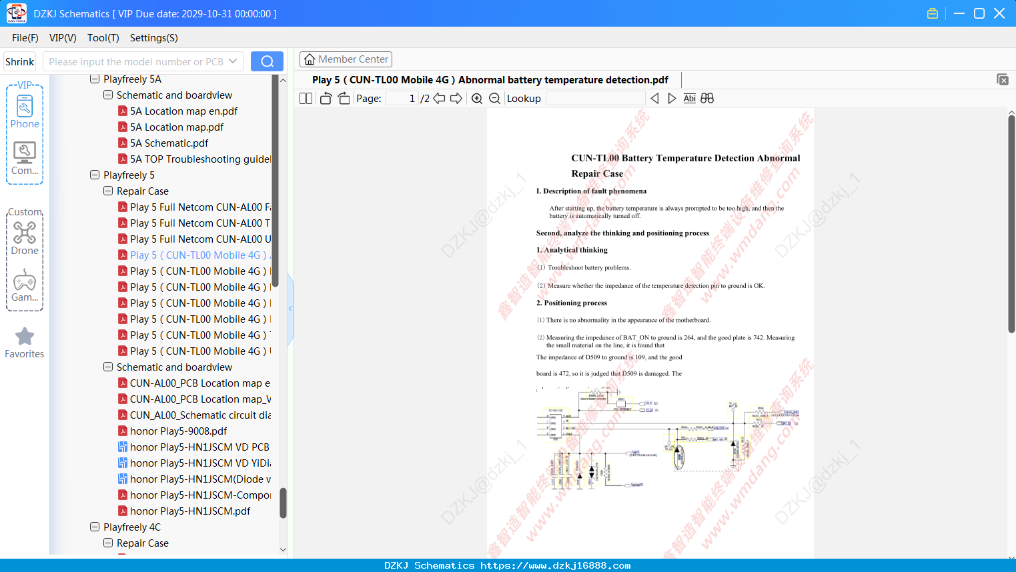
Task: Open the File(F) menu
Action: (x=25, y=38)
